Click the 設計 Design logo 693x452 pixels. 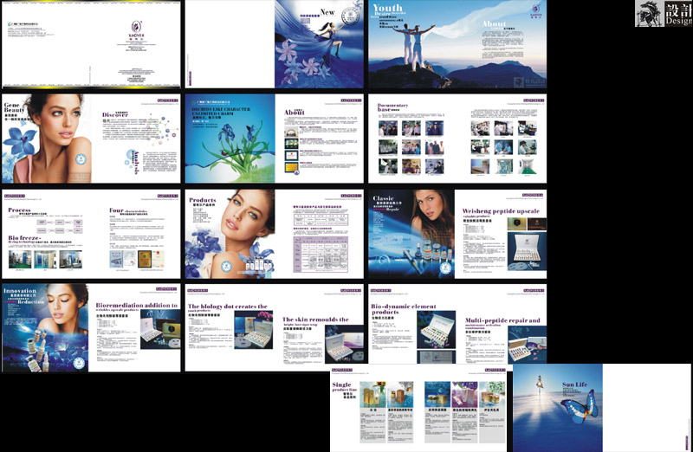(x=664, y=13)
